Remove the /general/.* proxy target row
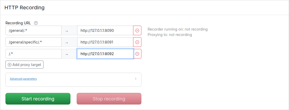Viewport: 289px width, 110px height. [x=137, y=30]
